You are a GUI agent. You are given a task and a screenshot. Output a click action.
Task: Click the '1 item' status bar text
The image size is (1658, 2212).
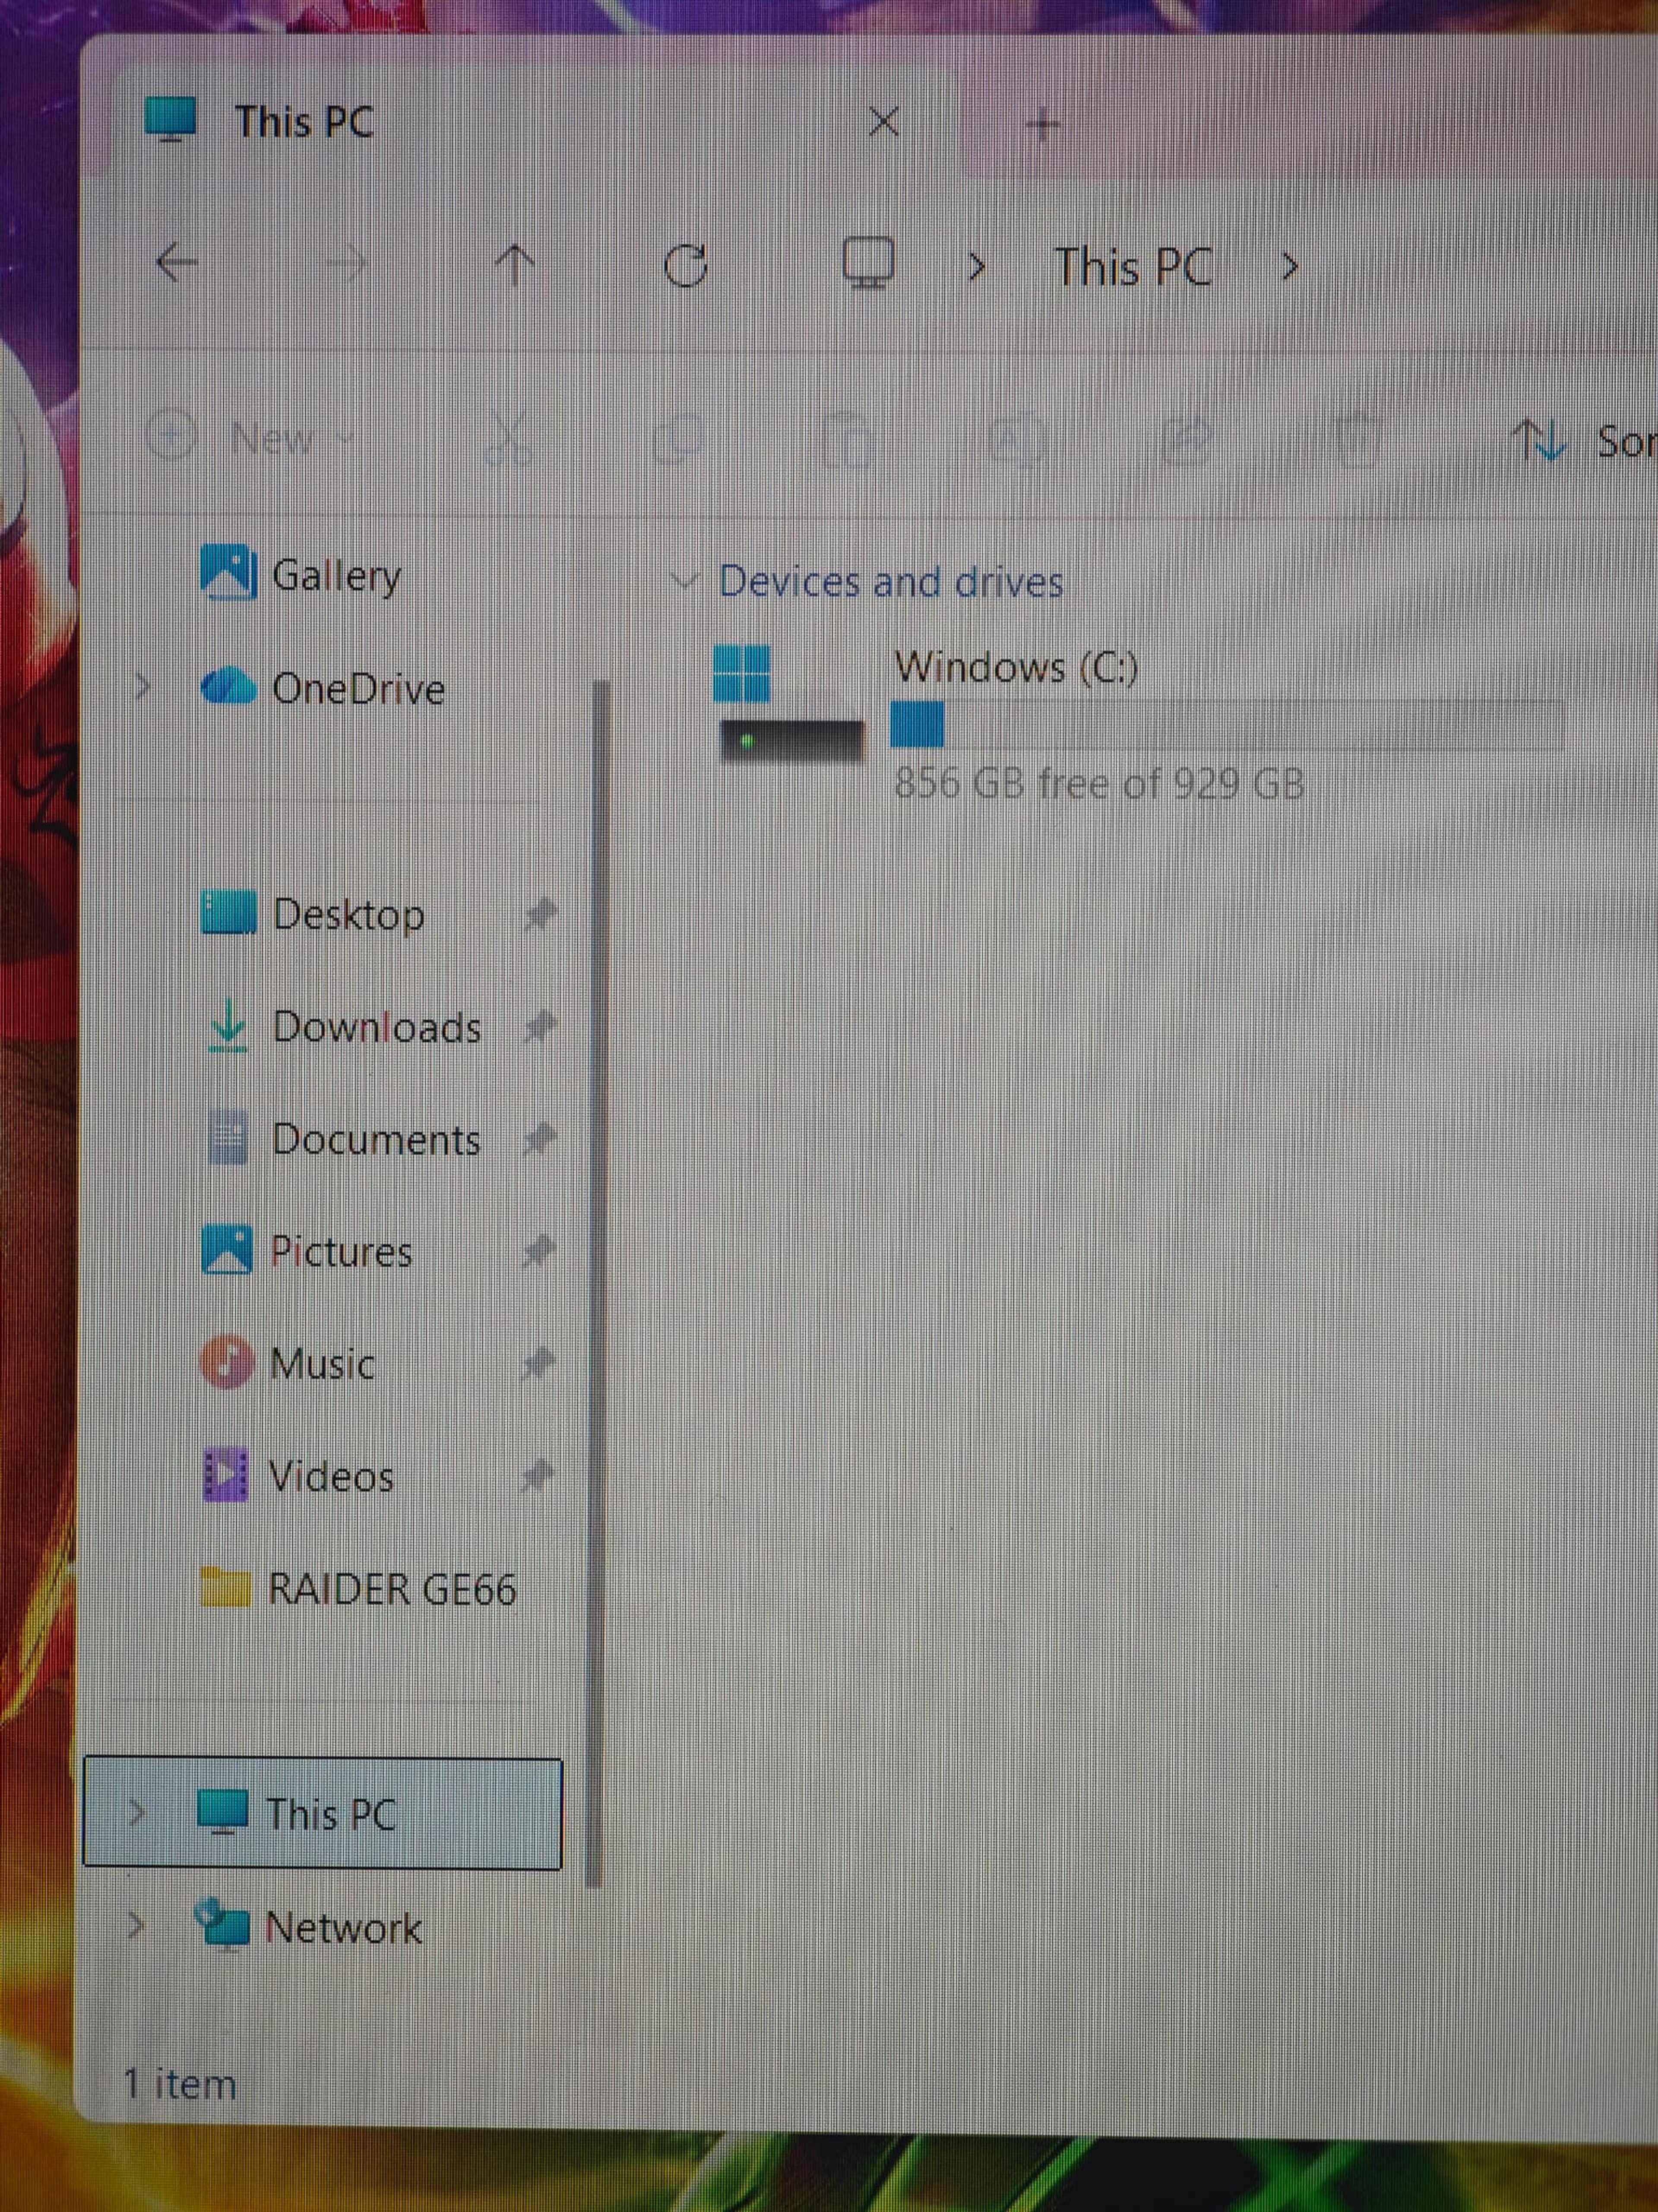click(180, 2084)
